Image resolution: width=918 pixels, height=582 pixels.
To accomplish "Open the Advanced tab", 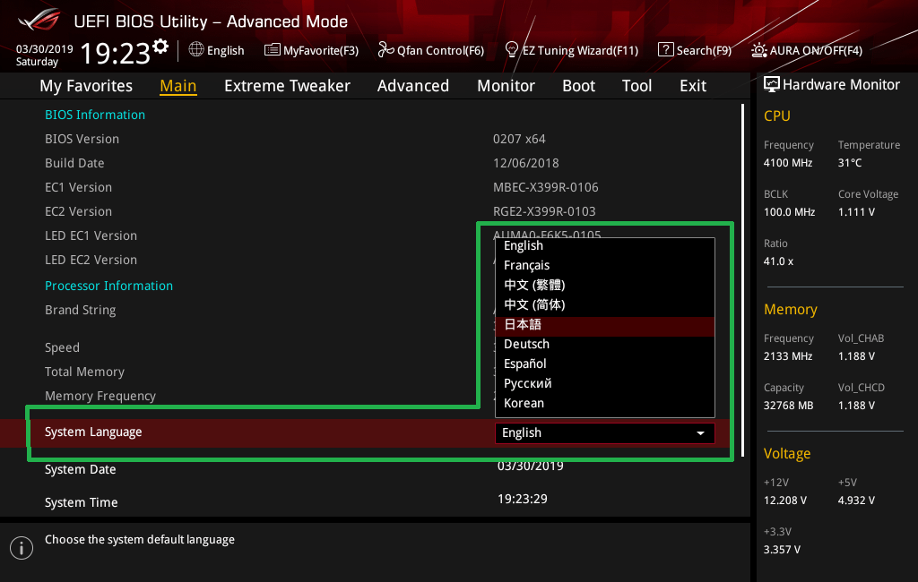I will click(x=412, y=86).
